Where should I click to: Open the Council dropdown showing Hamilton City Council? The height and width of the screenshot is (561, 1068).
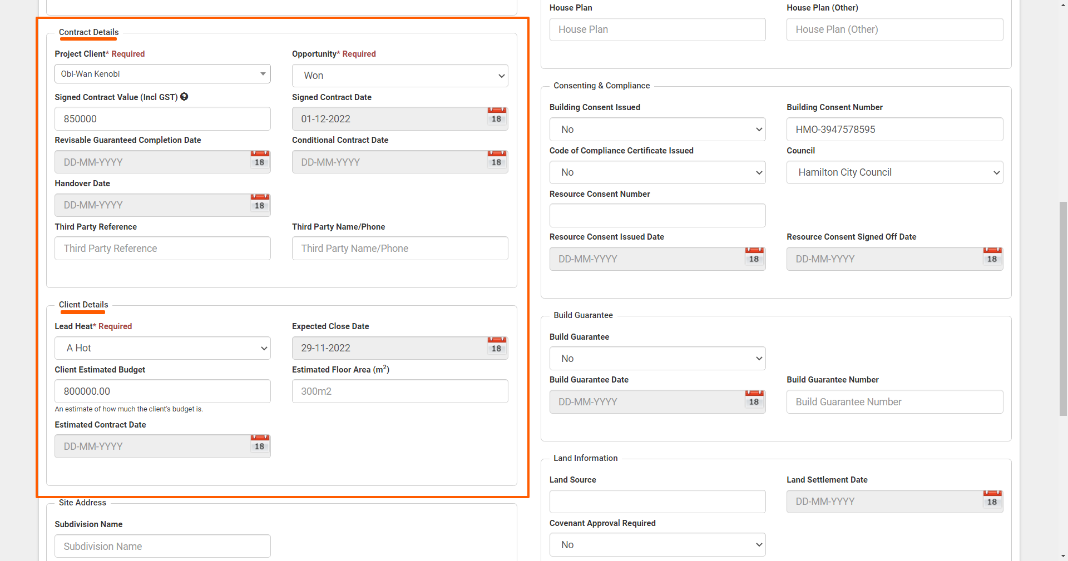tap(894, 172)
